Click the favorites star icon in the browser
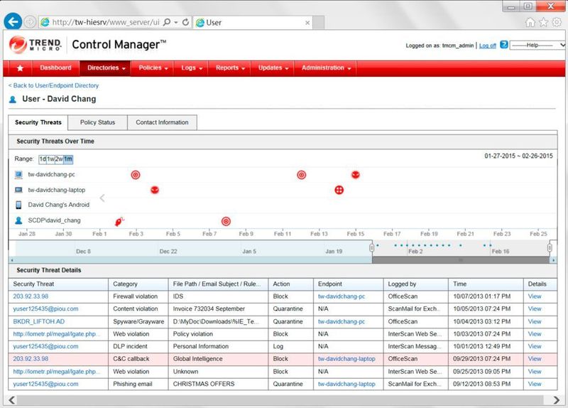Image resolution: width=568 pixels, height=408 pixels. click(x=543, y=23)
